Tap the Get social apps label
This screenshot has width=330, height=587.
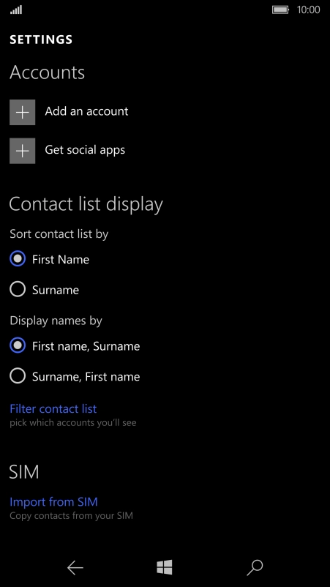[85, 150]
